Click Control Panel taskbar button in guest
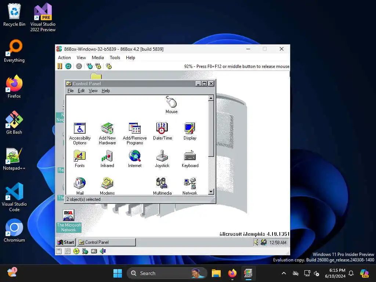Screen dimensions: 376x282 pos(106,242)
